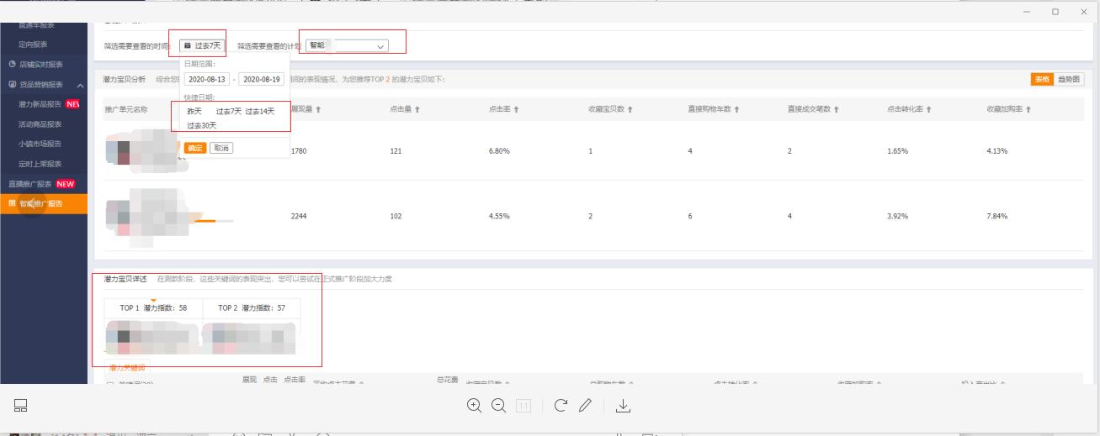Screen dimensions: 1100x436
Task: Open the 过去7天 date range picker
Action: click(202, 45)
